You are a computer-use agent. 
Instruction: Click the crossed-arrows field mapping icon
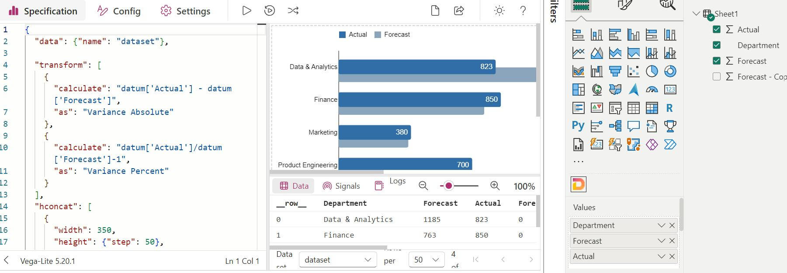(x=293, y=10)
